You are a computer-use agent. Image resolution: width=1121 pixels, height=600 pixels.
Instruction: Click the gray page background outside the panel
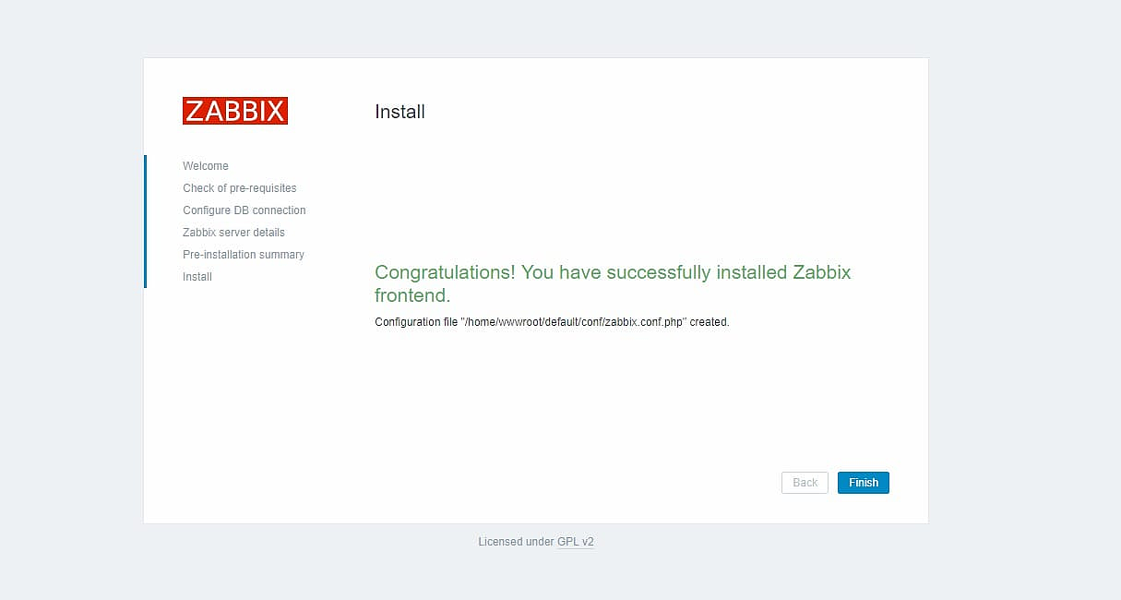point(1015,277)
